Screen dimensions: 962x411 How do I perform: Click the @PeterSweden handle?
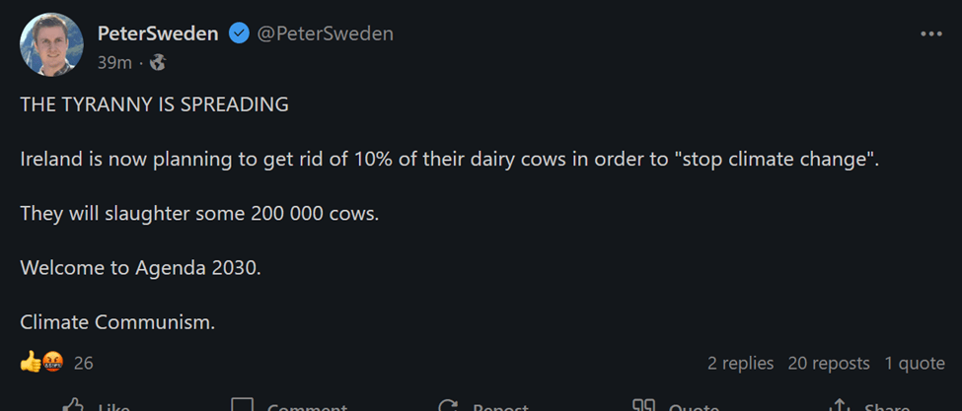325,34
